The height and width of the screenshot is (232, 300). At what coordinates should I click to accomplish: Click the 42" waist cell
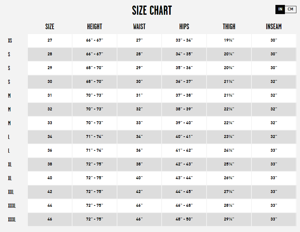point(139,192)
